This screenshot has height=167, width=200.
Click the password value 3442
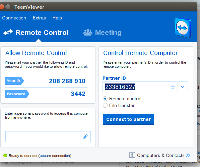click(78, 94)
